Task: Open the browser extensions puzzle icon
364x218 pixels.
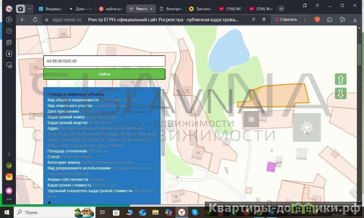Action: 330,20
